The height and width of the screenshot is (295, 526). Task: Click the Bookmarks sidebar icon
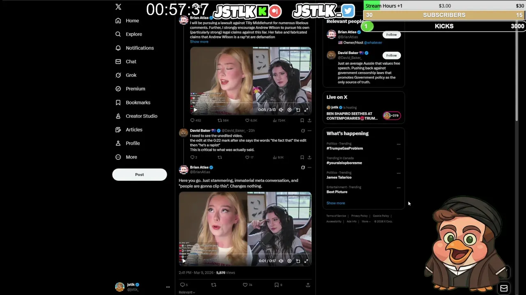(x=118, y=102)
